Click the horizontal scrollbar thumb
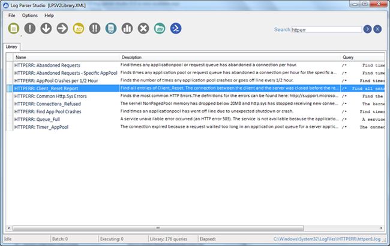The image size is (390, 246). point(158,228)
